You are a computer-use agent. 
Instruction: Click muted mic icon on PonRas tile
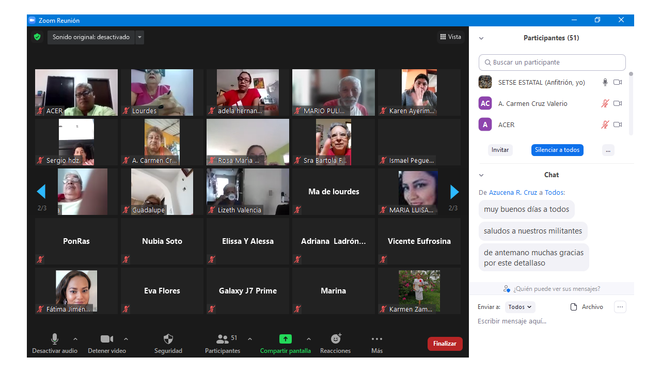coord(40,259)
